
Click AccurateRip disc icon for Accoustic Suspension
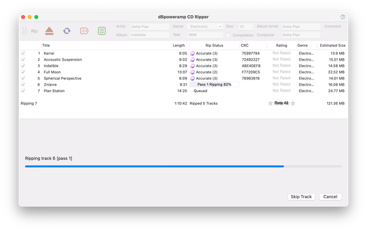pos(193,59)
